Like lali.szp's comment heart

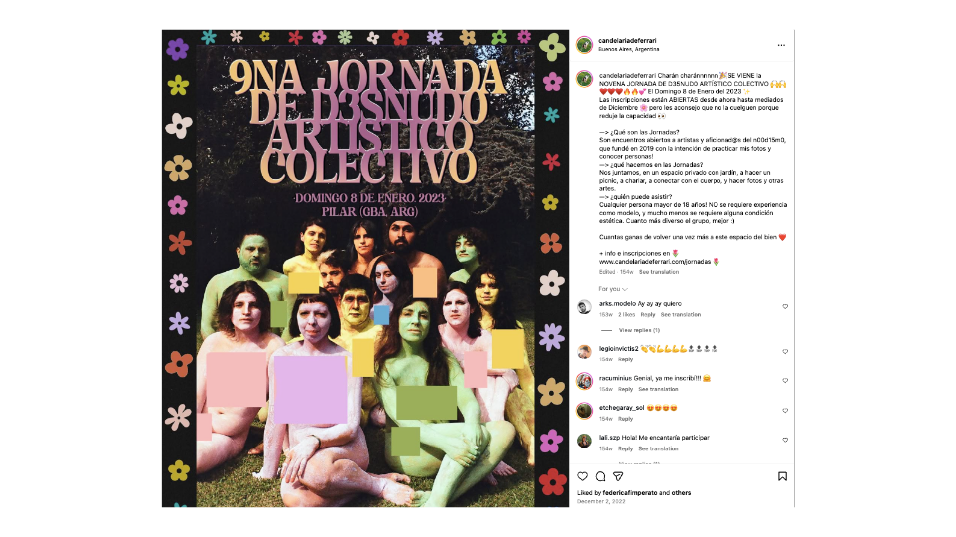click(x=785, y=440)
